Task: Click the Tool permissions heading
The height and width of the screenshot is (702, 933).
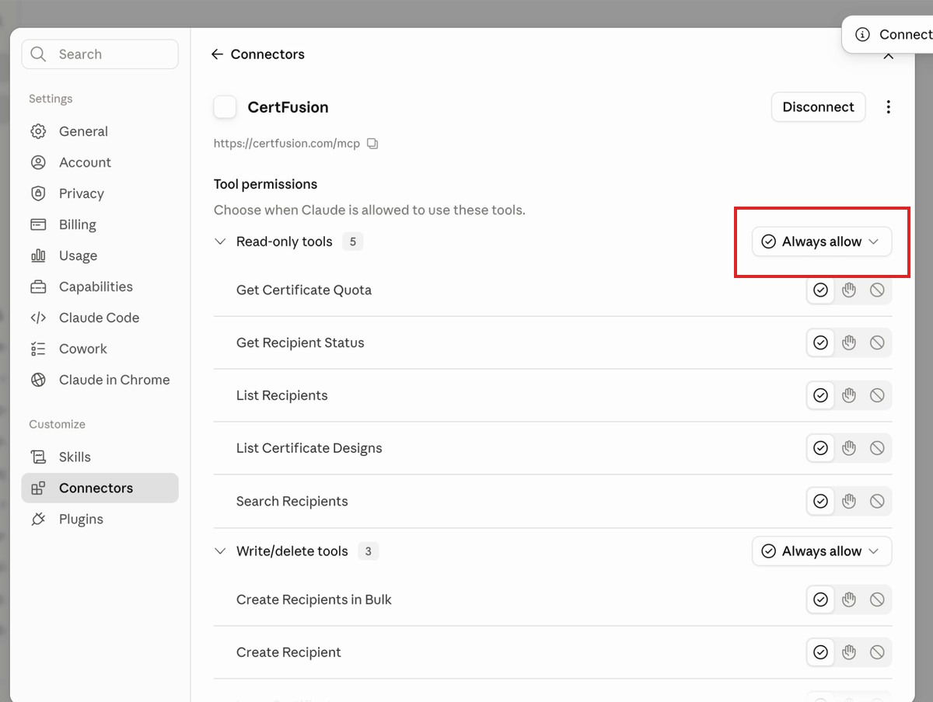Action: 266,184
